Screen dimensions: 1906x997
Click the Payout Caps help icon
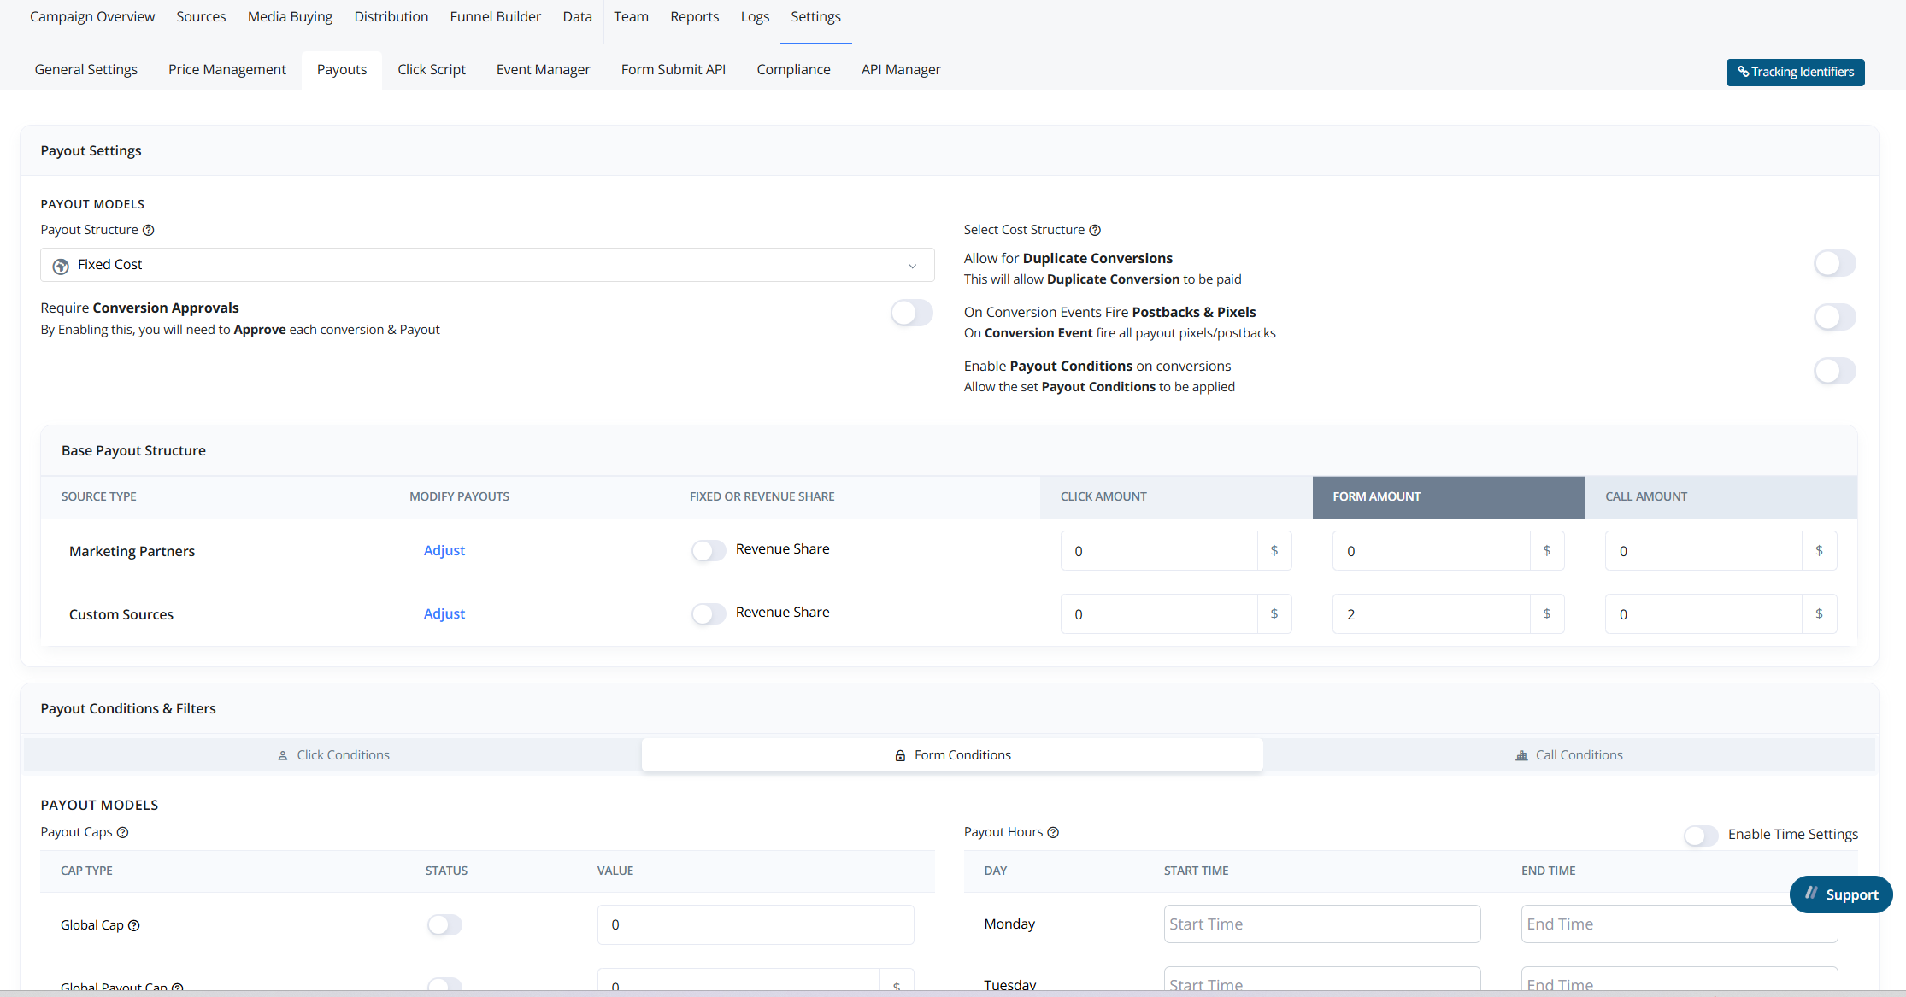pyautogui.click(x=122, y=832)
